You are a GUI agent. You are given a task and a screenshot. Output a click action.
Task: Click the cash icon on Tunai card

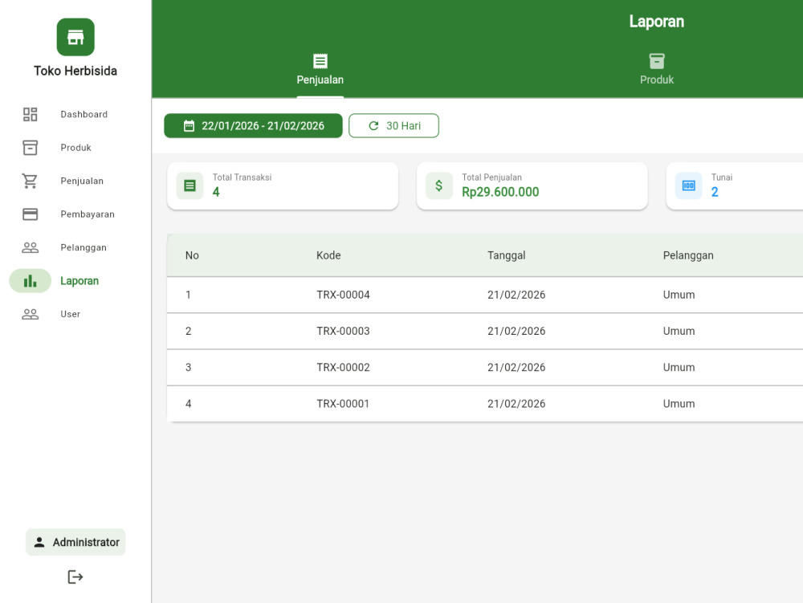coord(688,185)
